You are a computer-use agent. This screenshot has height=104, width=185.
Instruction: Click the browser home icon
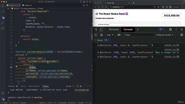[106, 7]
